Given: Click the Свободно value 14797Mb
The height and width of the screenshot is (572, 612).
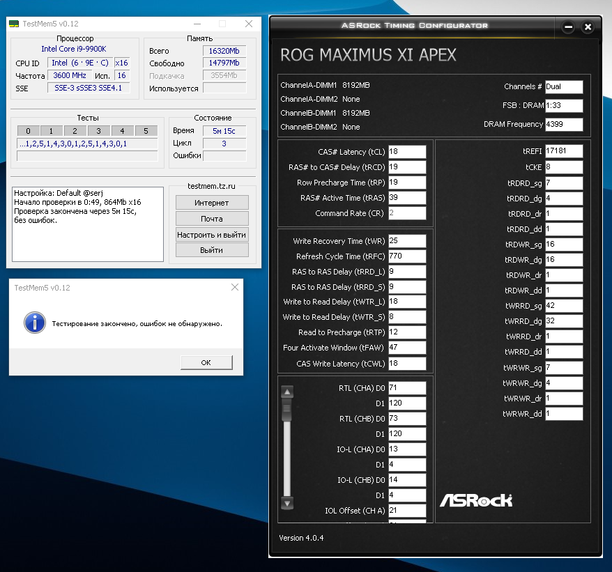Looking at the screenshot, I should click(224, 63).
